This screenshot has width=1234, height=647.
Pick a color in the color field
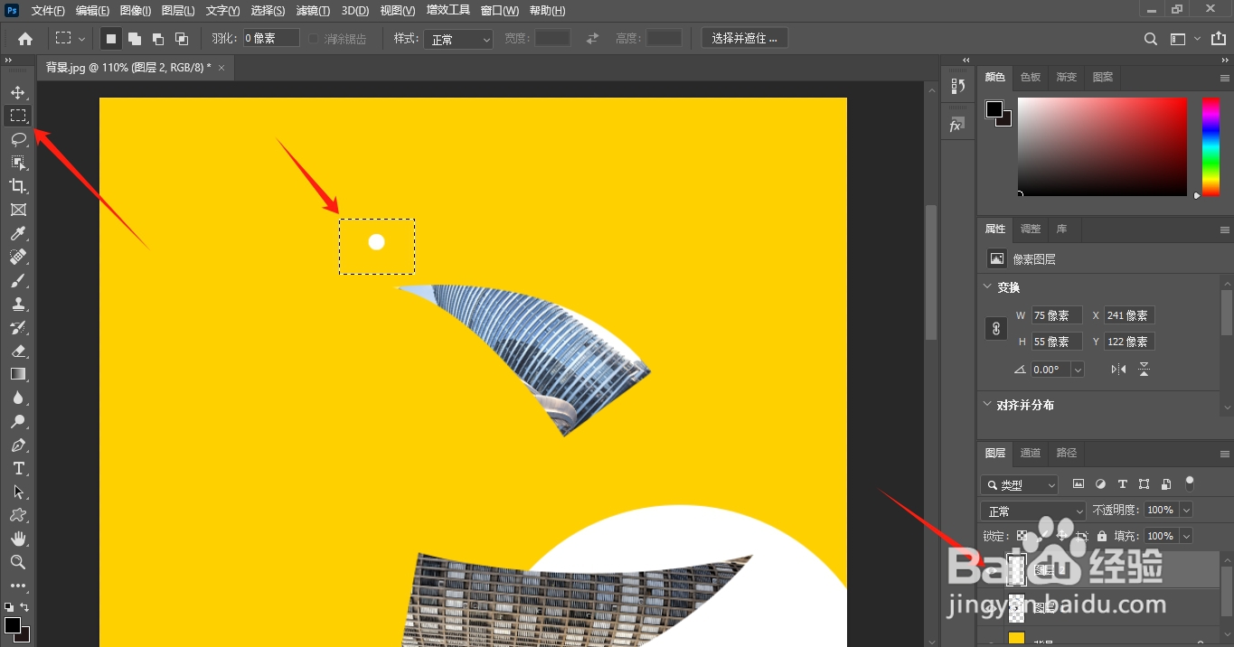(1102, 146)
